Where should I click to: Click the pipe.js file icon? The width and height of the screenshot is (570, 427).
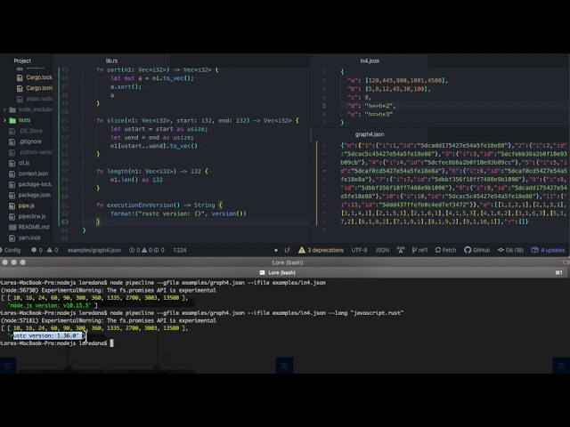click(x=12, y=205)
